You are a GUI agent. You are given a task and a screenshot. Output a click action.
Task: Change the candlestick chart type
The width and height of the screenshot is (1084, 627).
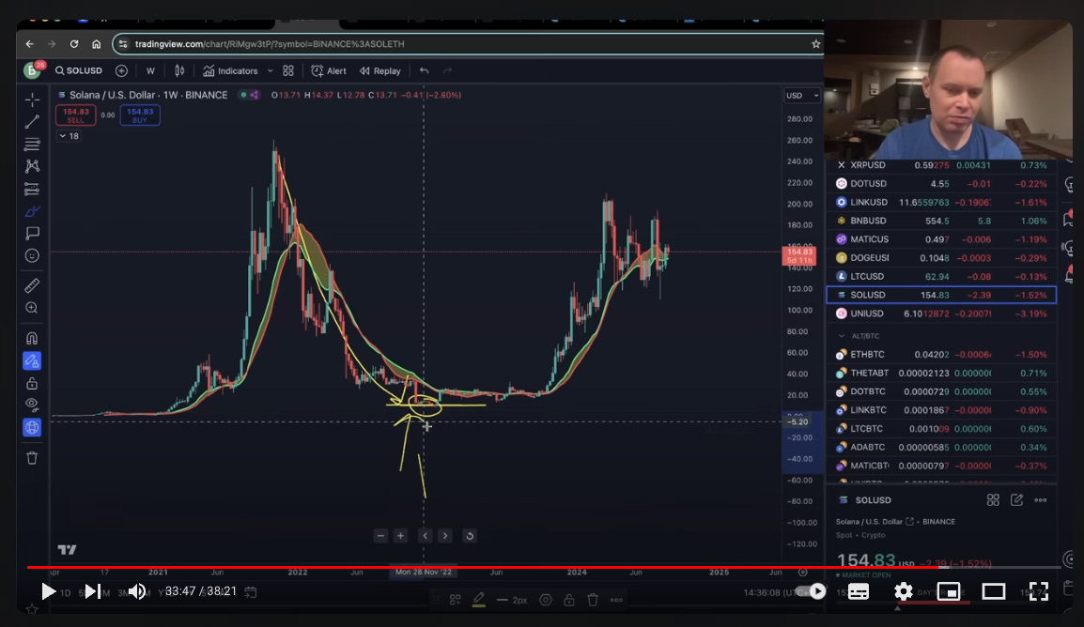pos(179,70)
